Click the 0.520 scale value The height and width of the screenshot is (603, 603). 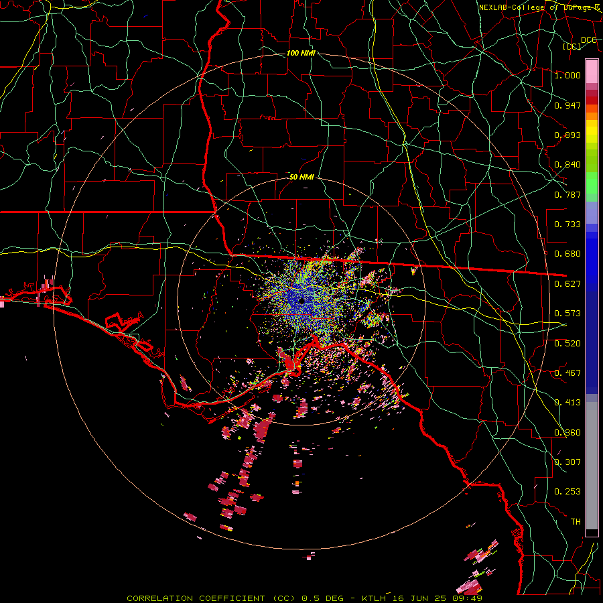[567, 344]
